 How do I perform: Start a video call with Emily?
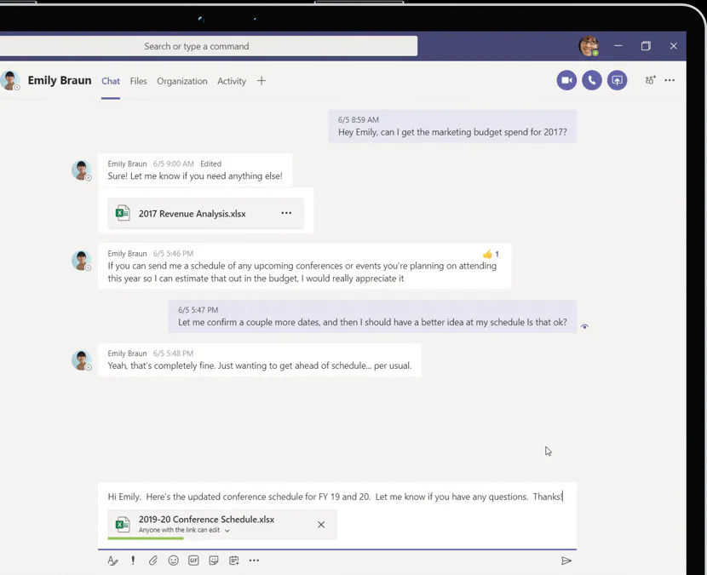566,80
